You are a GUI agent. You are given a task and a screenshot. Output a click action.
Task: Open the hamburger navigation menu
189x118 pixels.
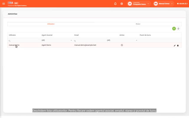pyautogui.click(x=4, y=4)
